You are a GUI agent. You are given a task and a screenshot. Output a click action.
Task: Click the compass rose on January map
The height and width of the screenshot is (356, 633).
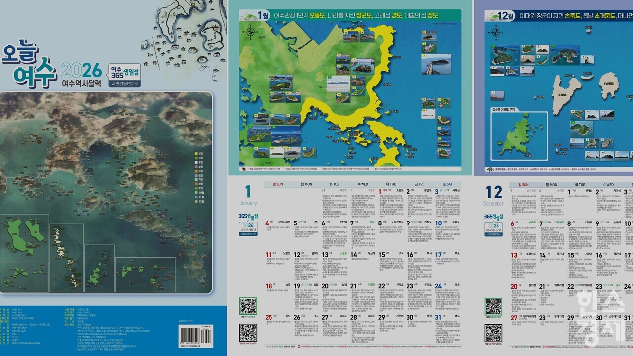(251, 34)
